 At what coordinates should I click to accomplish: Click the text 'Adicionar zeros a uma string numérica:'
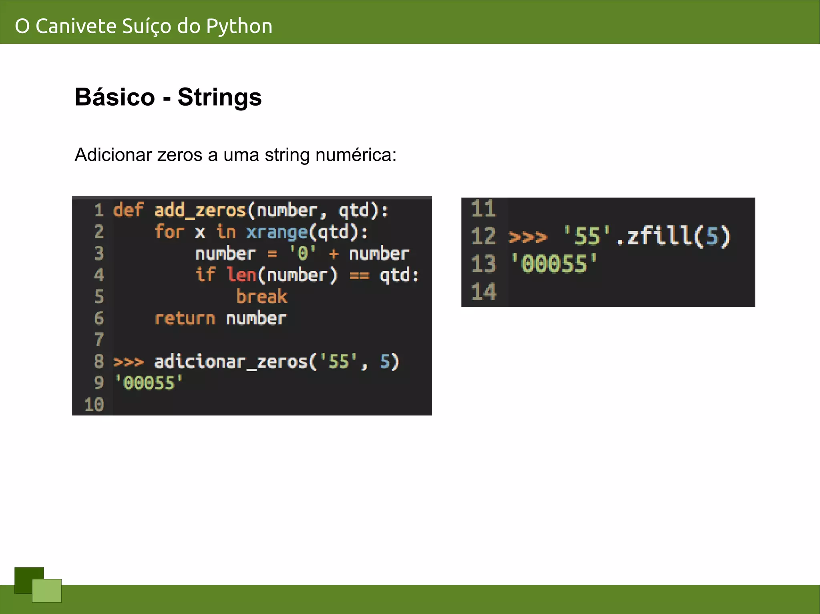[235, 155]
